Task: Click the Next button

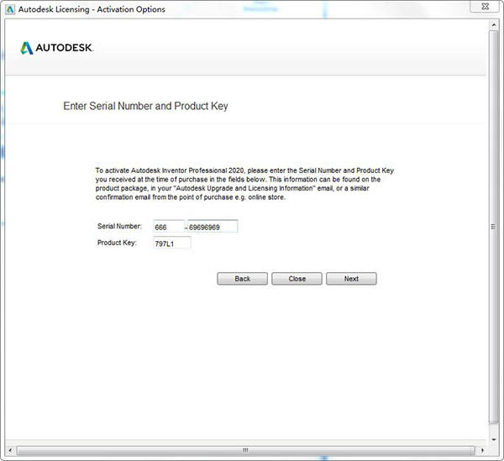Action: pos(351,279)
